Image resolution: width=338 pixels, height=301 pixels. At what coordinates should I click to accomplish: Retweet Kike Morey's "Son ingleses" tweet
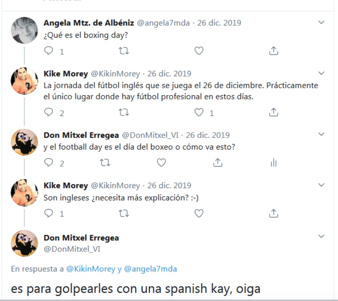coord(124,214)
